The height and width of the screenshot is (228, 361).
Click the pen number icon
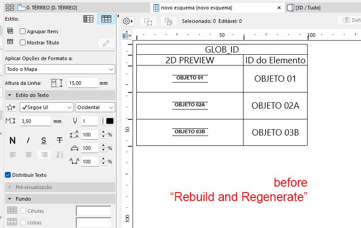coord(75,121)
